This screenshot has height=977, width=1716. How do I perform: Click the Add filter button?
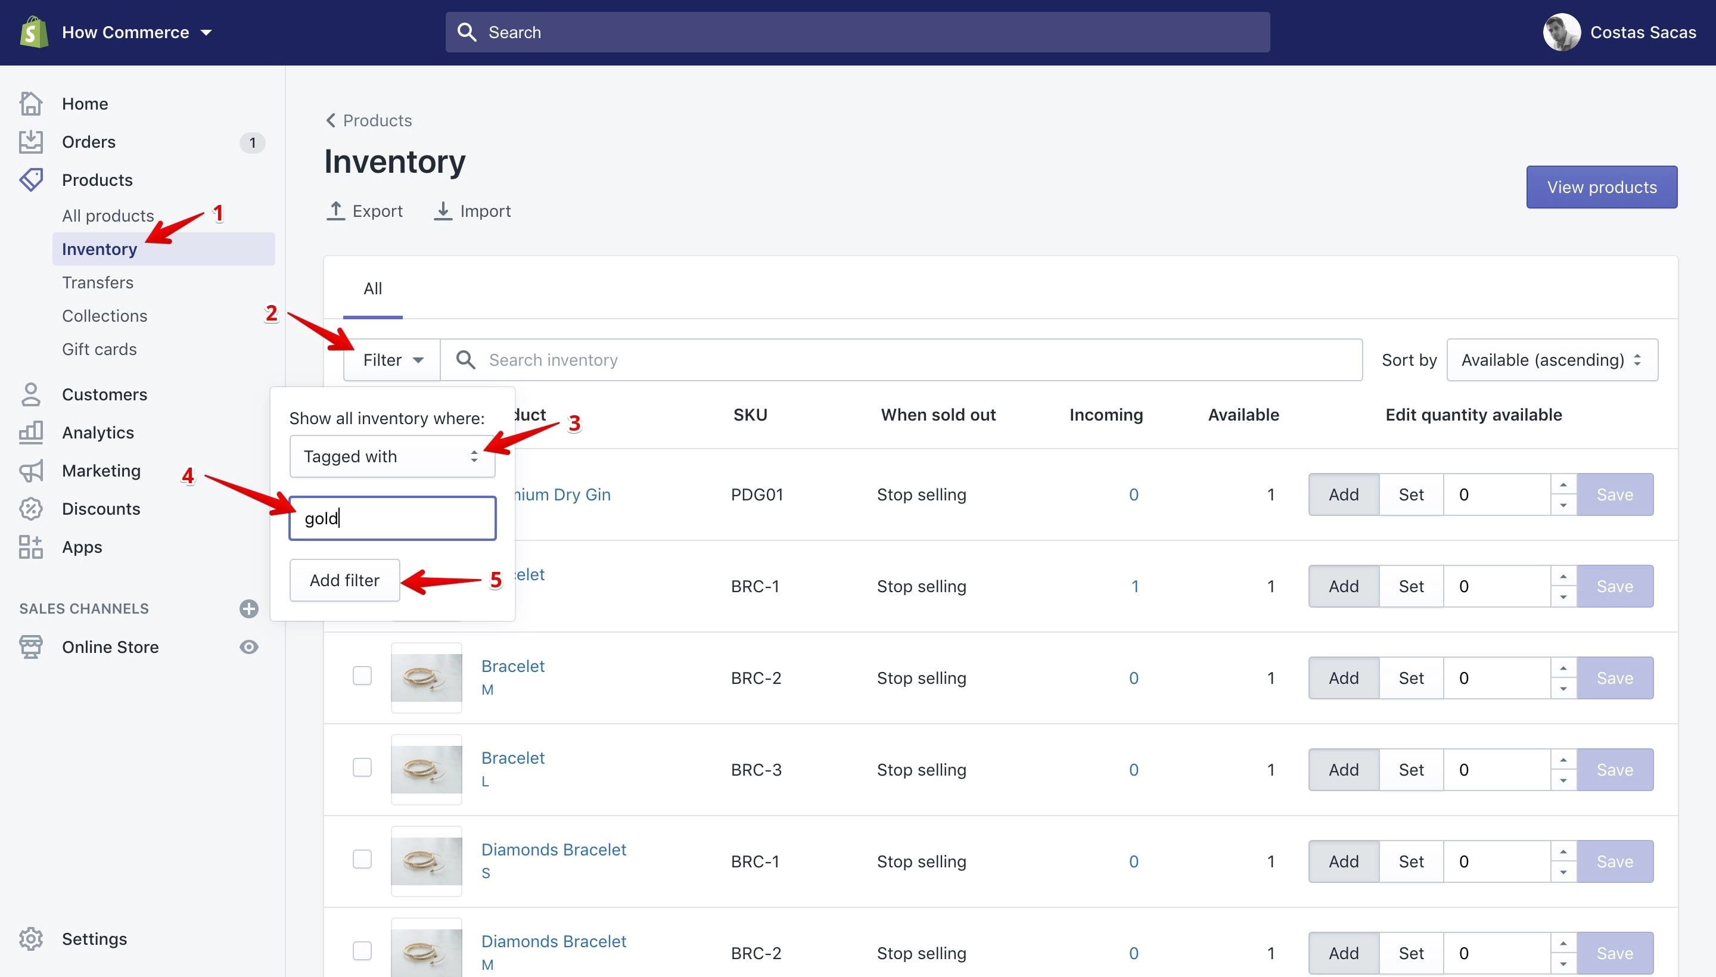344,580
